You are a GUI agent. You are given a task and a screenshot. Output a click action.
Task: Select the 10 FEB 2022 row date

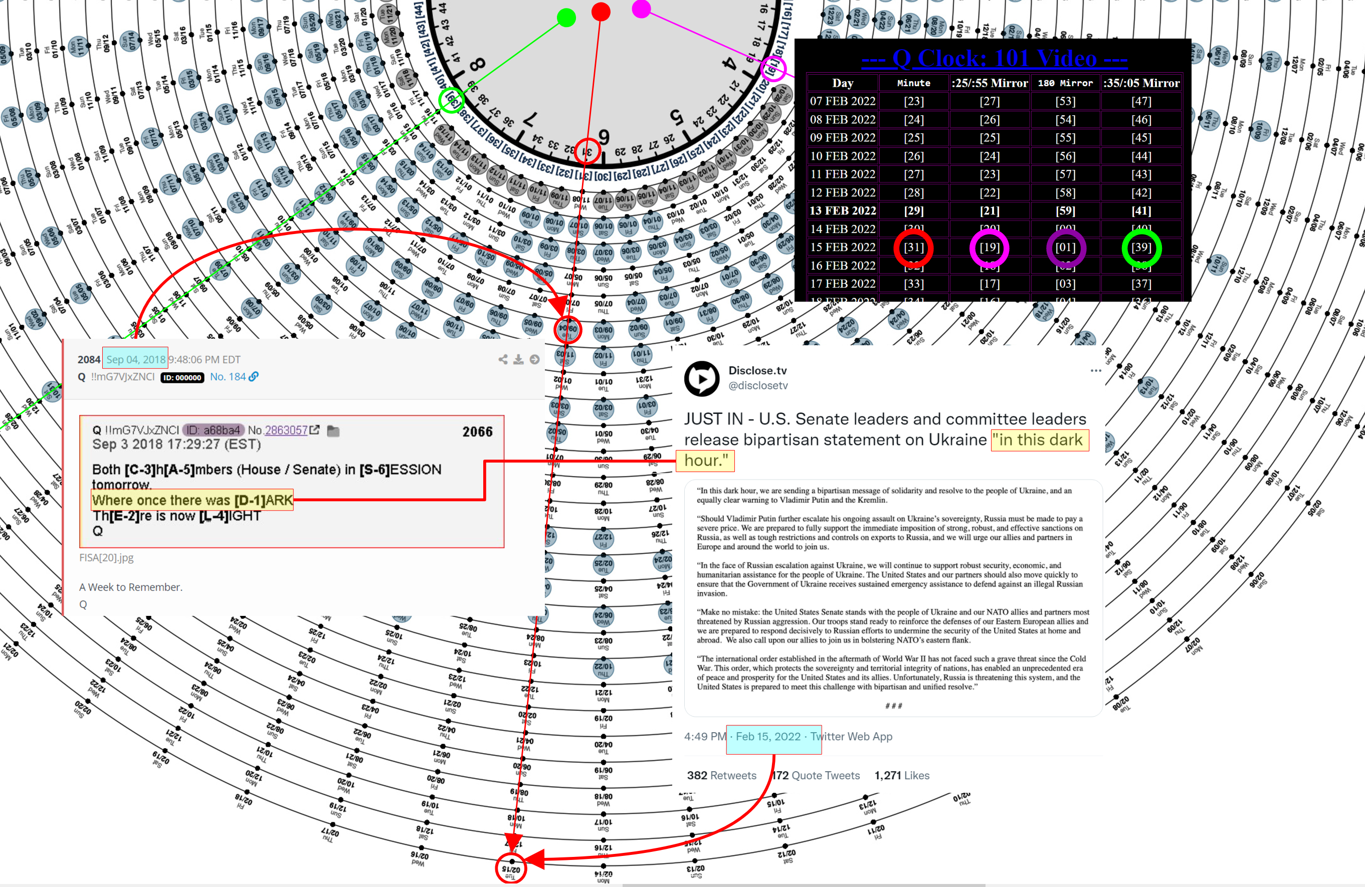click(x=843, y=156)
